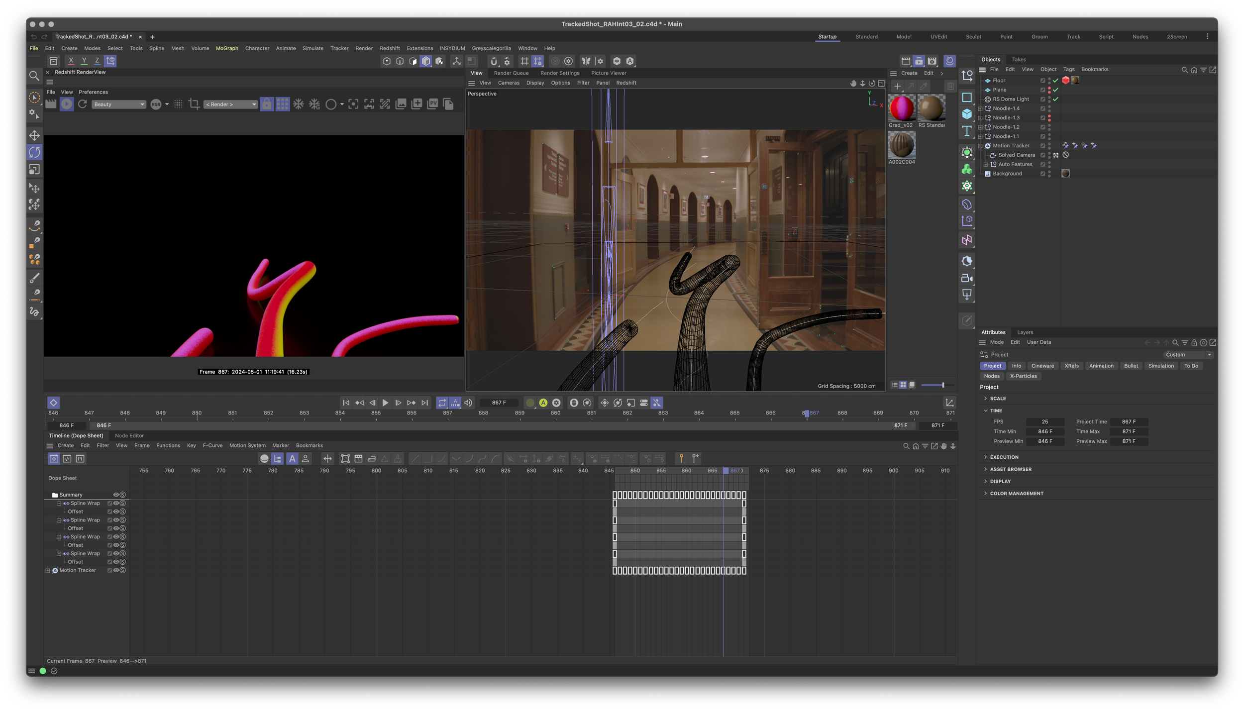Click the Objects manager search icon
This screenshot has width=1244, height=711.
[x=1184, y=70]
